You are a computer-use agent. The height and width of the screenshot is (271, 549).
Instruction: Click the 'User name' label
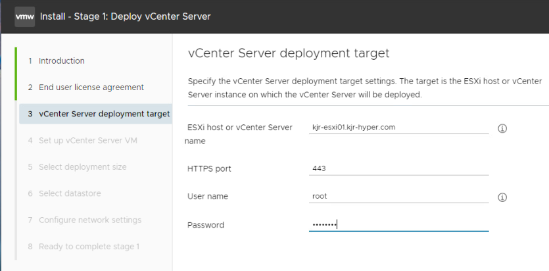tap(208, 197)
